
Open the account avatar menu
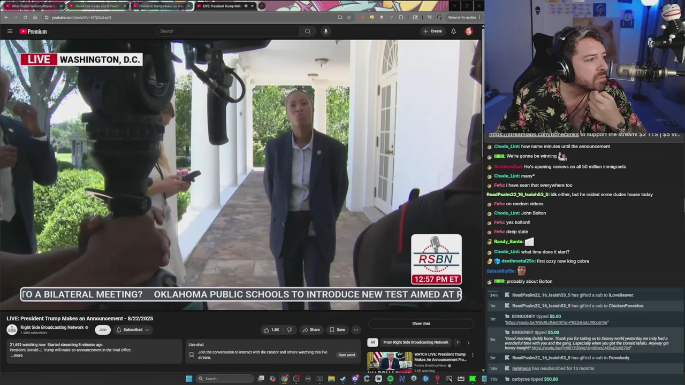click(469, 31)
